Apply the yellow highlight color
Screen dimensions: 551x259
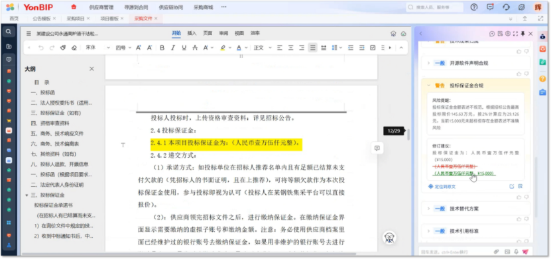click(x=222, y=48)
